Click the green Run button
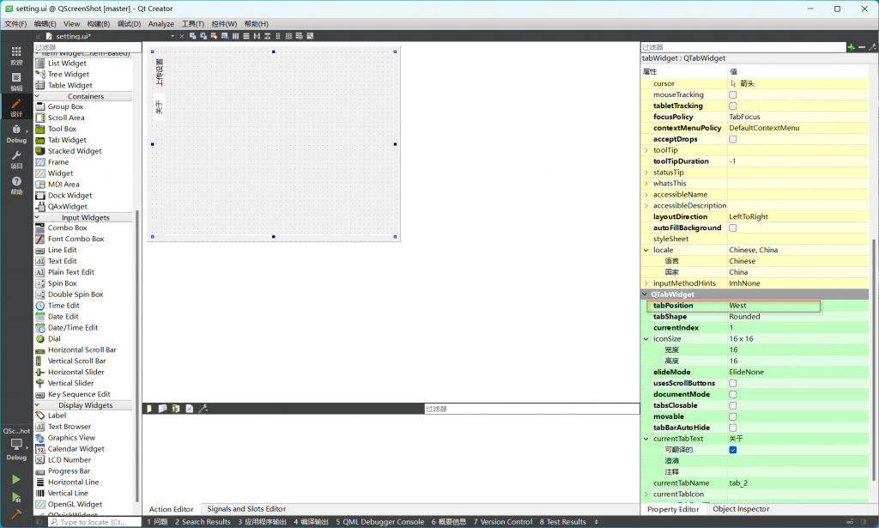Viewport: 879px width, 528px height. [16, 479]
